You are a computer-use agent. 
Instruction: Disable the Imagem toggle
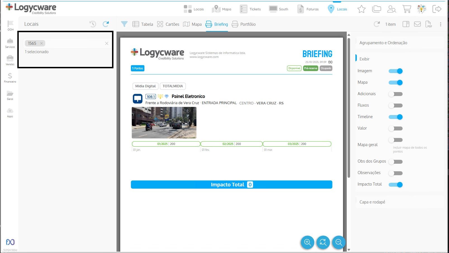click(x=396, y=71)
